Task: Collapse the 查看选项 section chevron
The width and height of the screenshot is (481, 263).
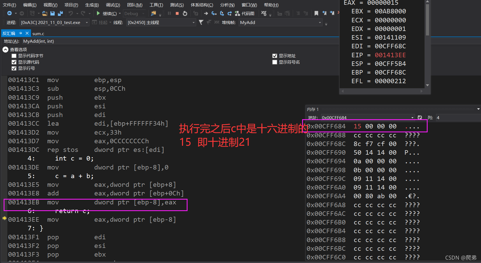Action: pyautogui.click(x=5, y=49)
